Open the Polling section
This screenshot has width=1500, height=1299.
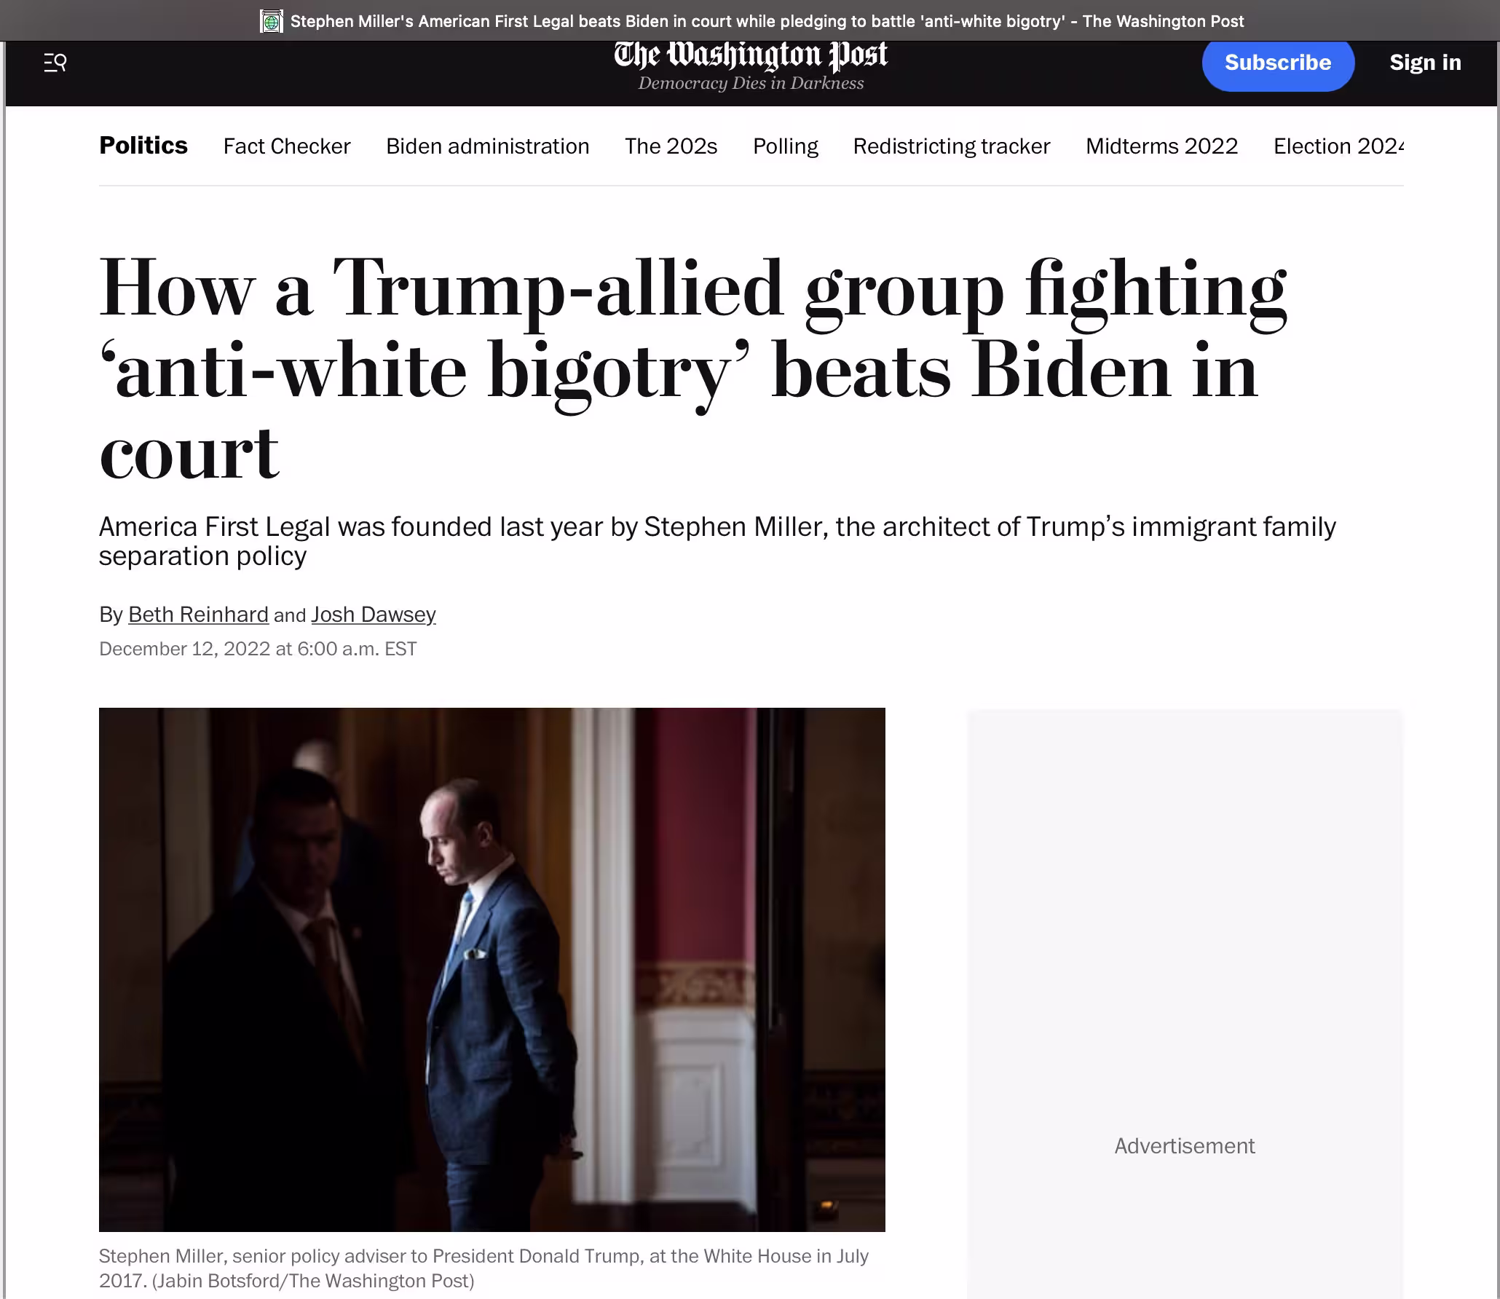tap(785, 146)
